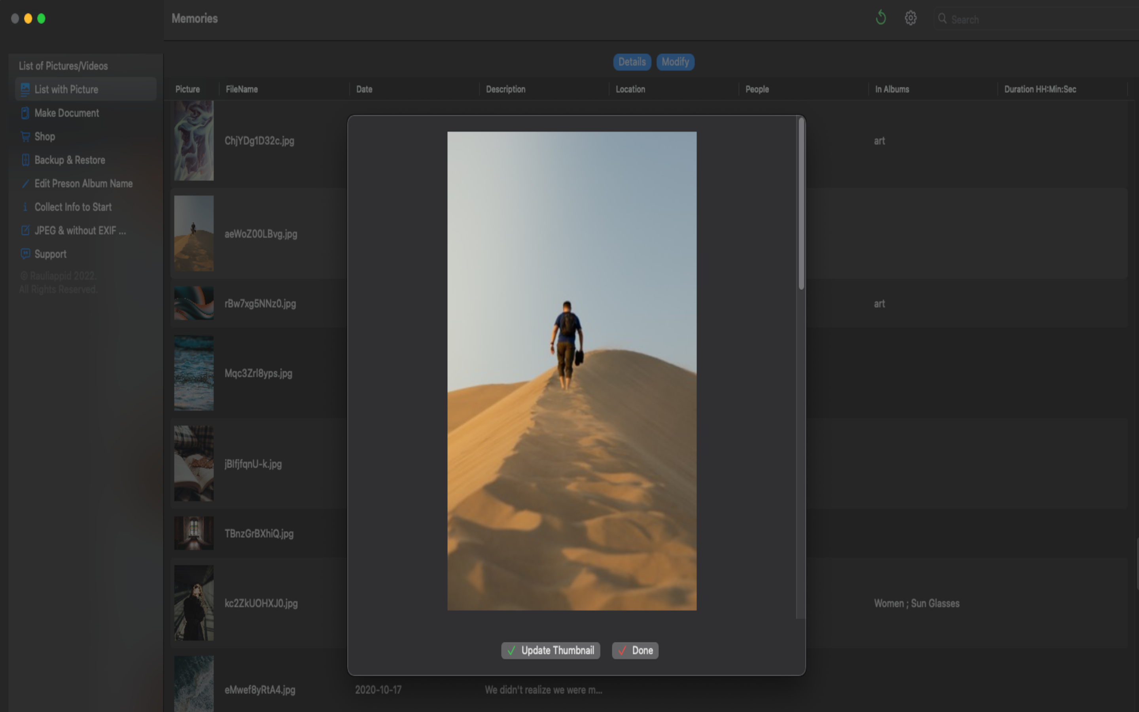
Task: Click the Done button
Action: click(x=635, y=650)
